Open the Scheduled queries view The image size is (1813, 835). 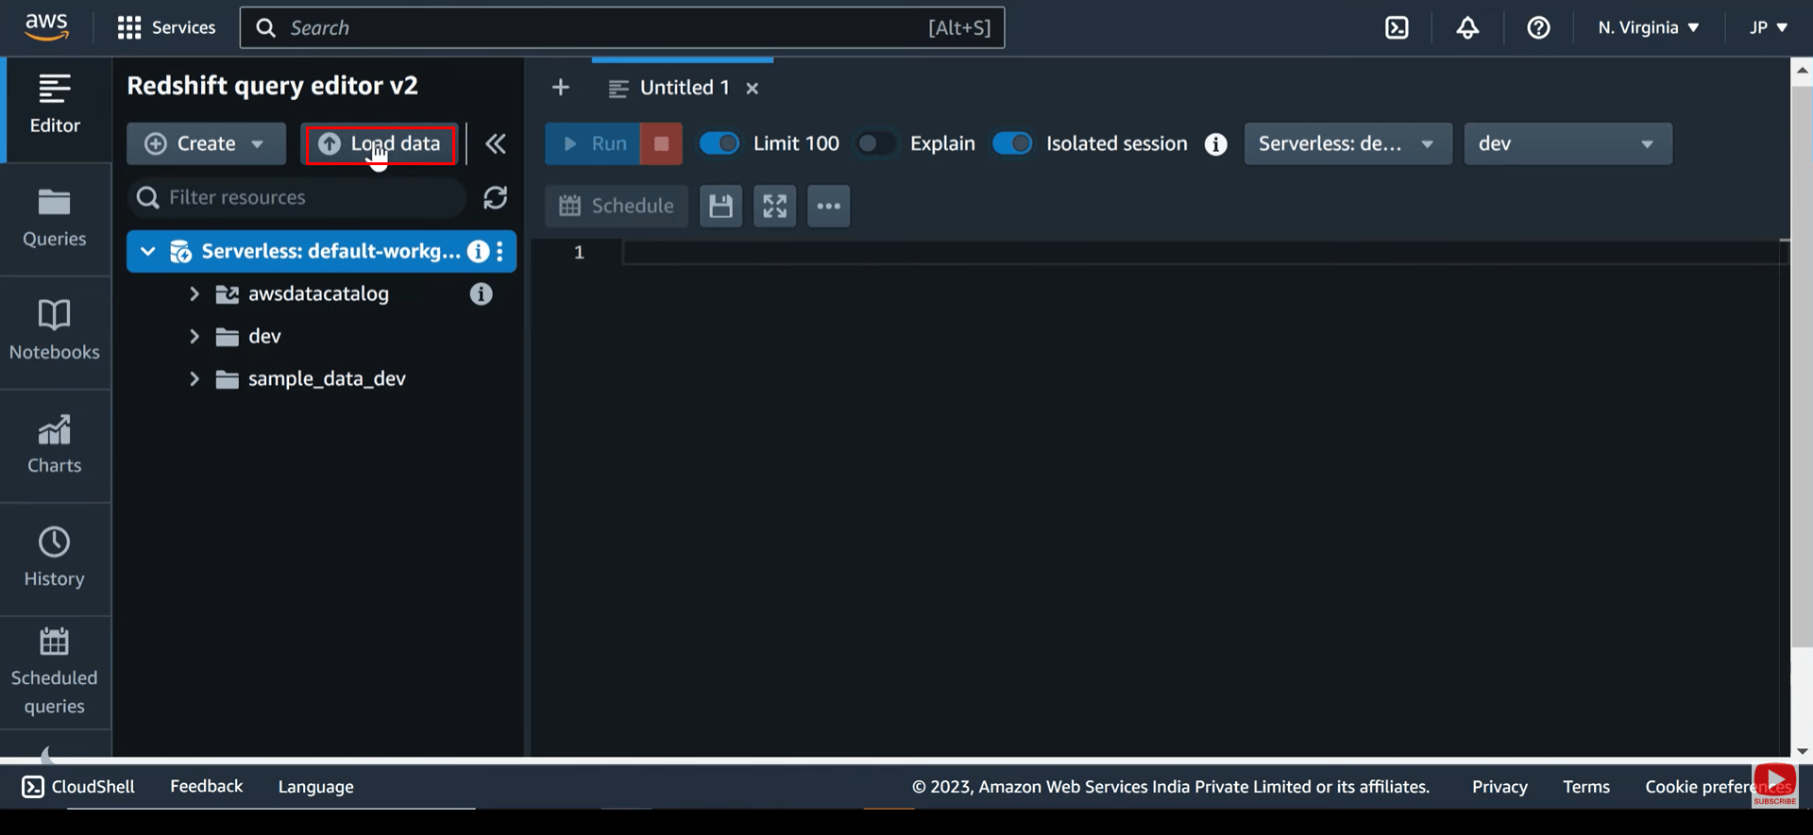coord(55,673)
